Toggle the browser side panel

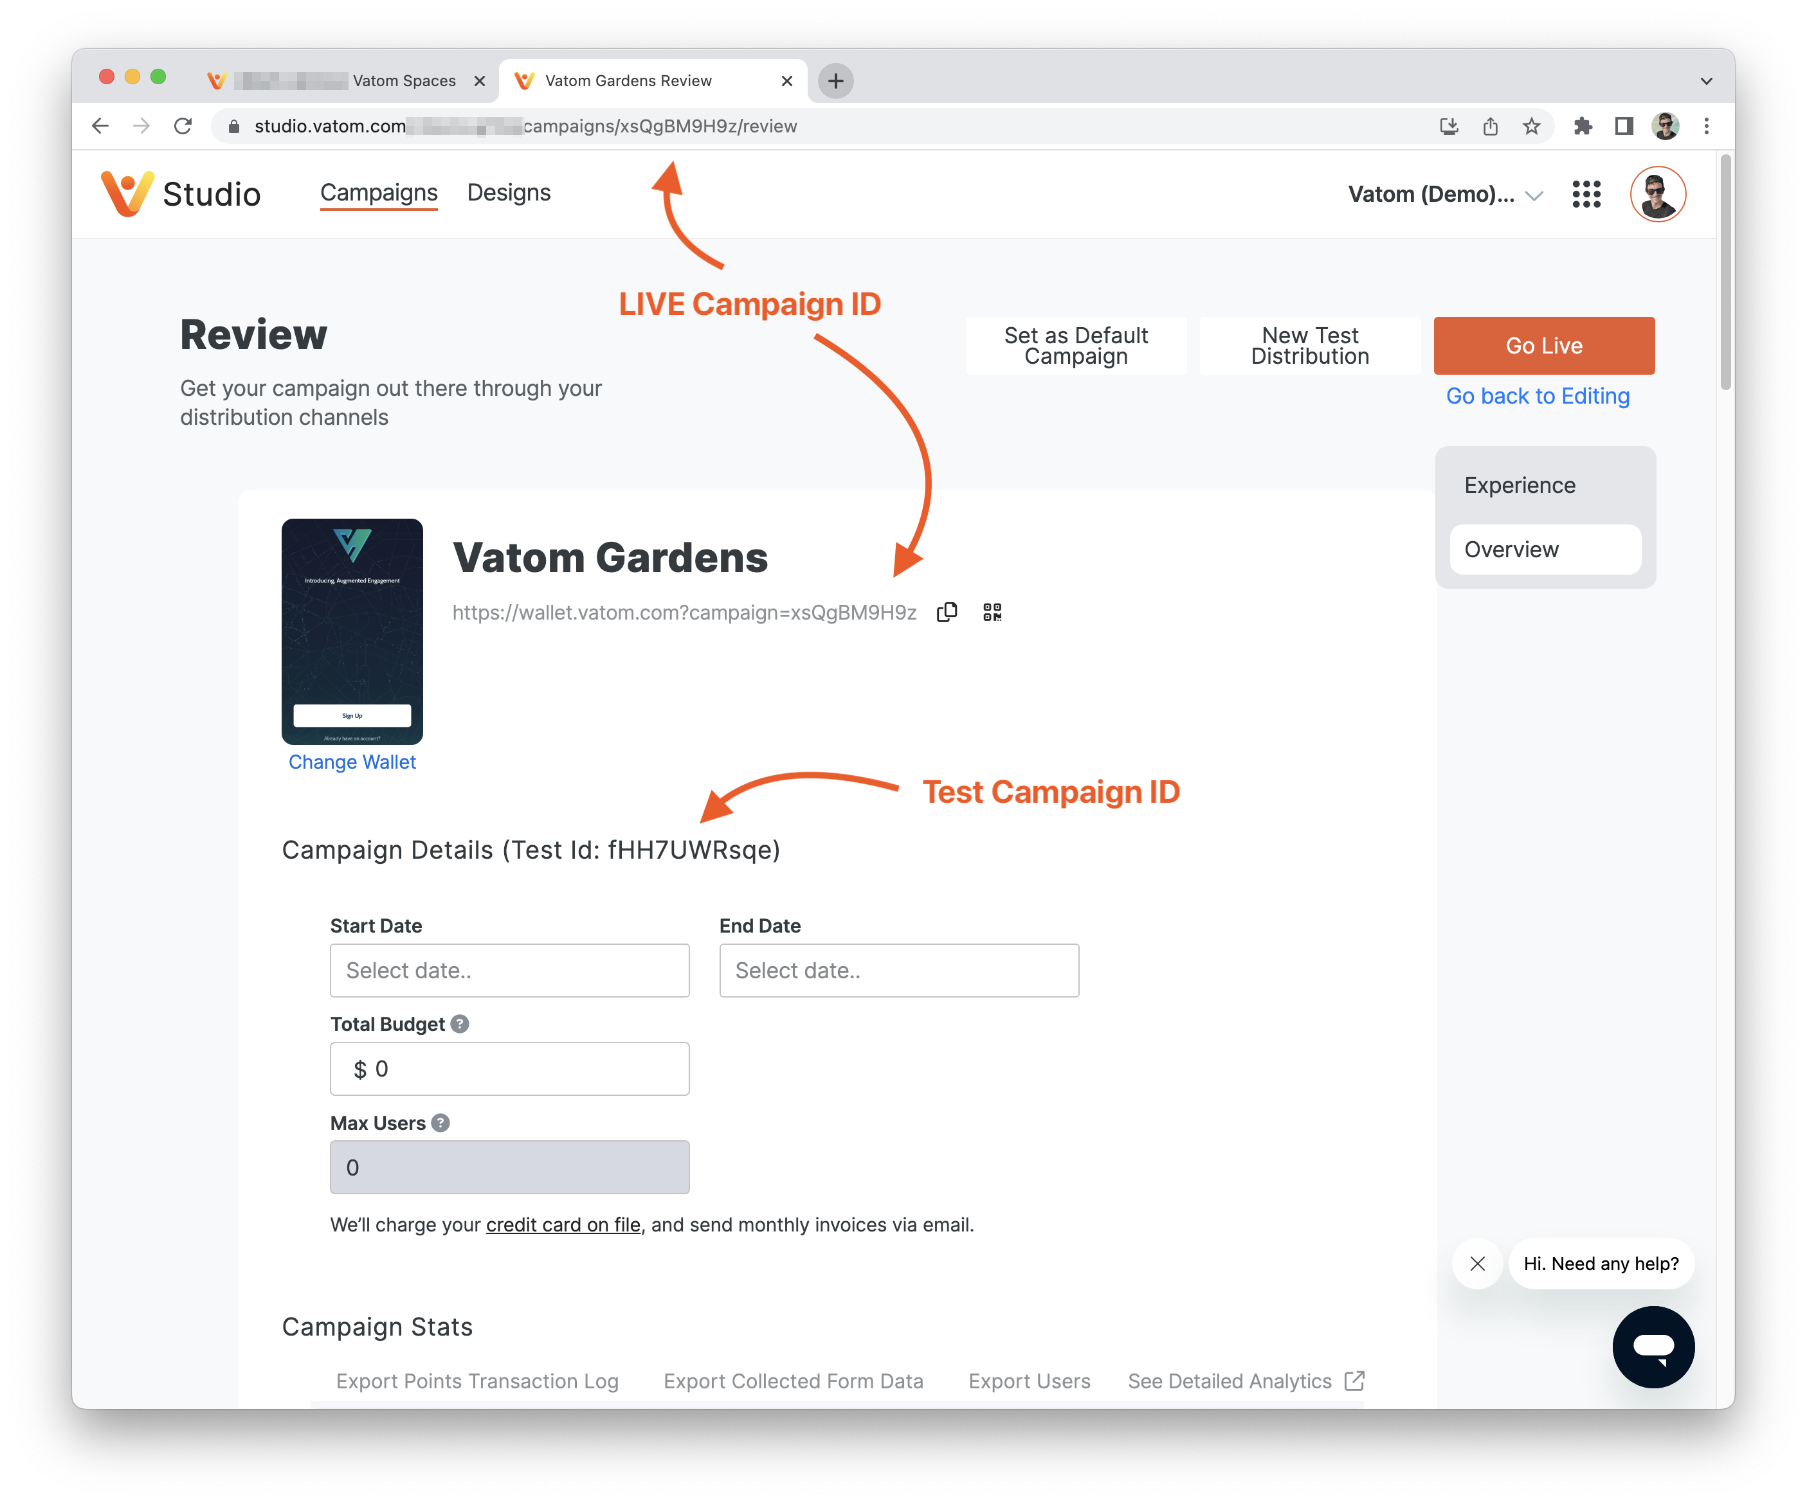coord(1624,127)
